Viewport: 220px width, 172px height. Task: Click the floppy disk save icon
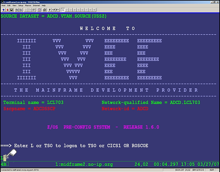12,10
